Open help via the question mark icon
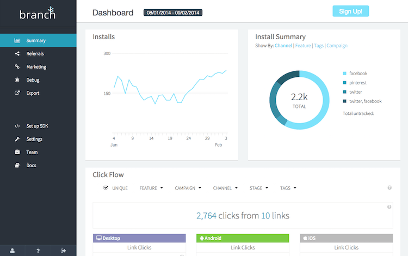The width and height of the screenshot is (408, 256). pyautogui.click(x=38, y=251)
